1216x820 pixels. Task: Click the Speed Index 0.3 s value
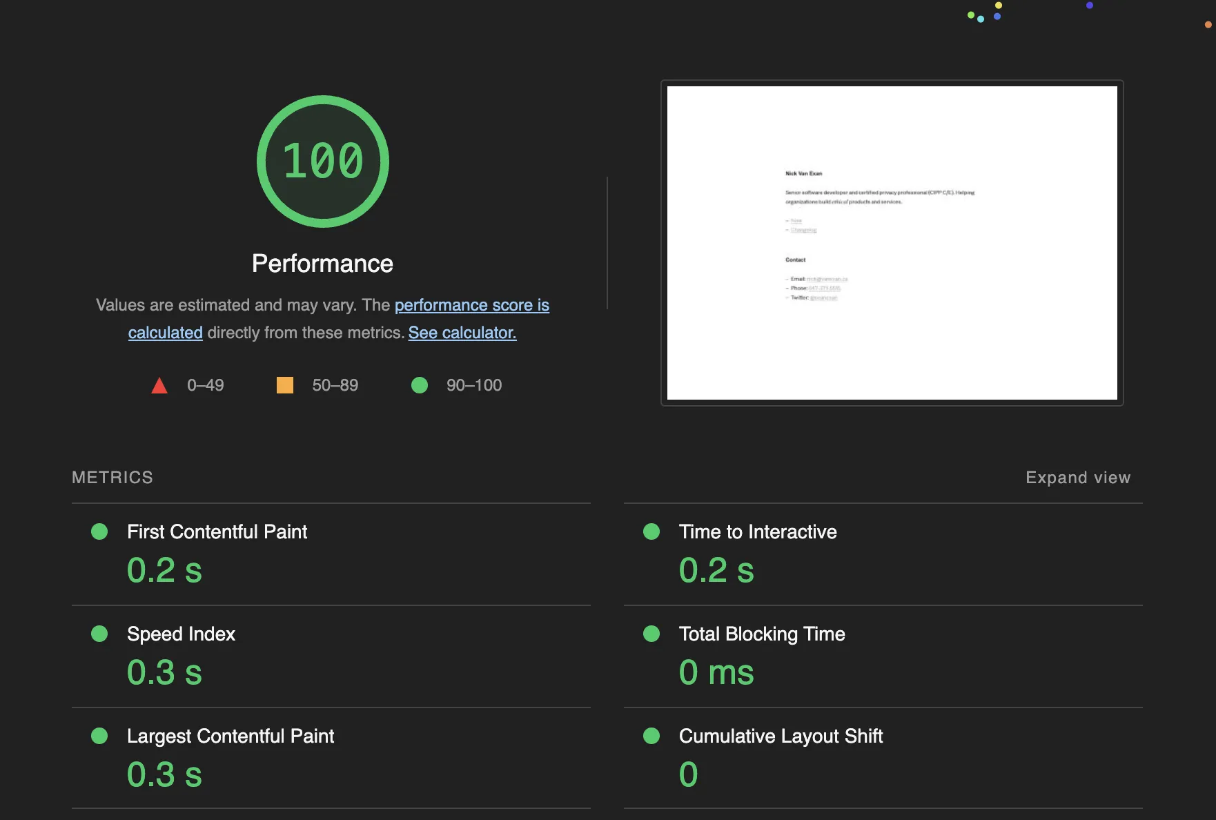point(164,672)
